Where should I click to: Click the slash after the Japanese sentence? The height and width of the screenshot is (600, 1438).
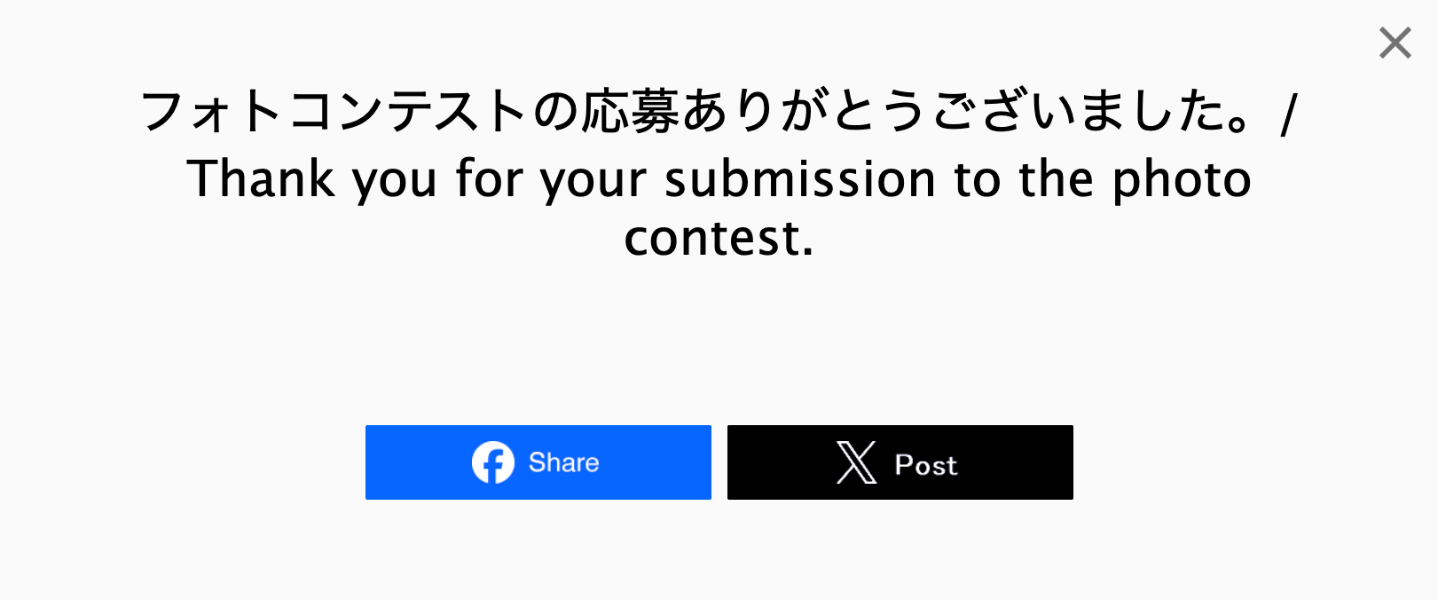point(1288,115)
